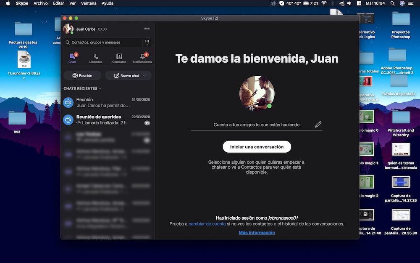Open the Más información link
420x263 pixels.
(257, 233)
